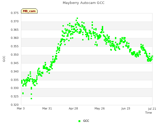Click the 0.345 y-axis value
Screen dimensions: 168x126
[x=15, y=63]
